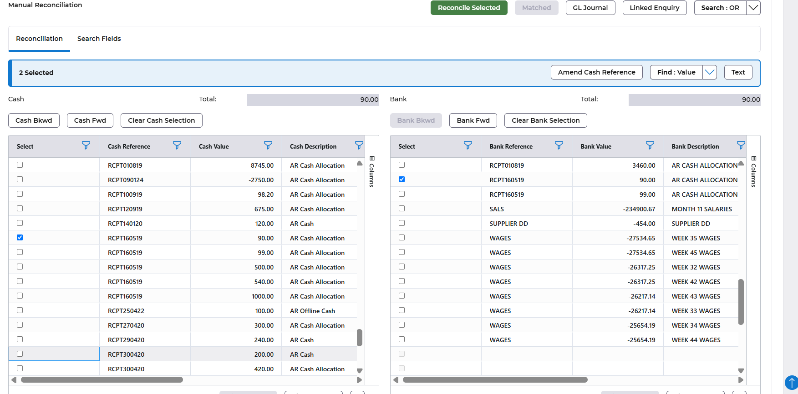798x394 pixels.
Task: Click the Cash Description filter funnel
Action: click(x=359, y=145)
